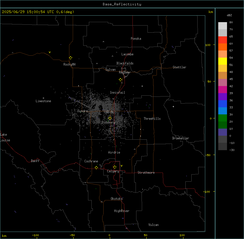This screenshot has height=239, width=244.
Task: Select the orange 60 dBZ swatch
Action: [222, 47]
